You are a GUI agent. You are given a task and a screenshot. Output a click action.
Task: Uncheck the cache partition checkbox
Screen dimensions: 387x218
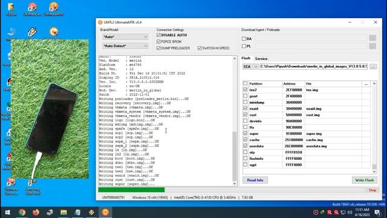pos(245,140)
